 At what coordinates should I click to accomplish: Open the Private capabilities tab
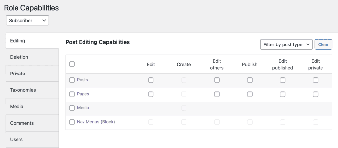17,74
